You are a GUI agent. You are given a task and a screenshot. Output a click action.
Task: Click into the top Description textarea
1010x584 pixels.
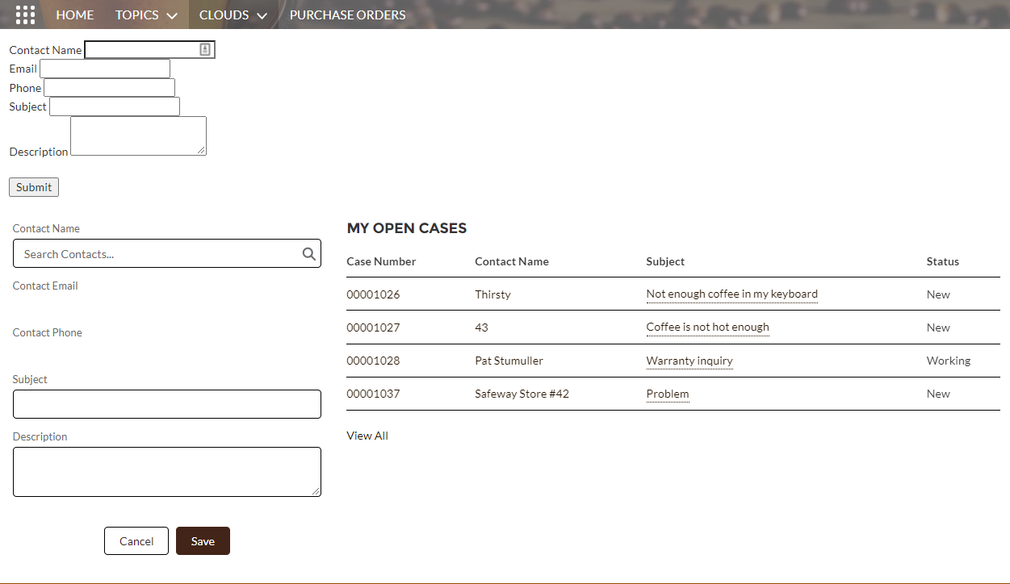pos(138,136)
